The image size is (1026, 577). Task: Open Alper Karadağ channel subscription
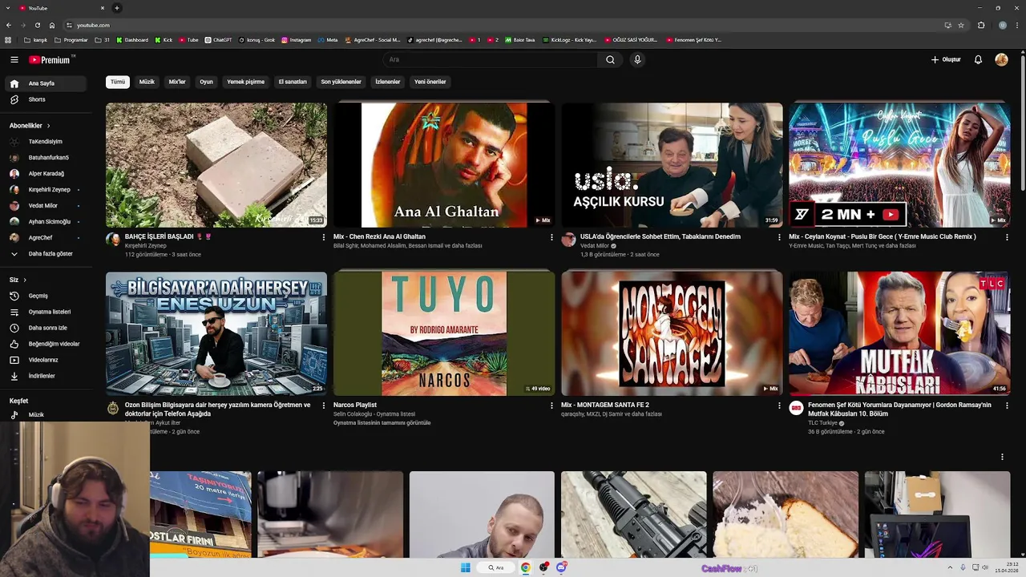[x=45, y=173]
